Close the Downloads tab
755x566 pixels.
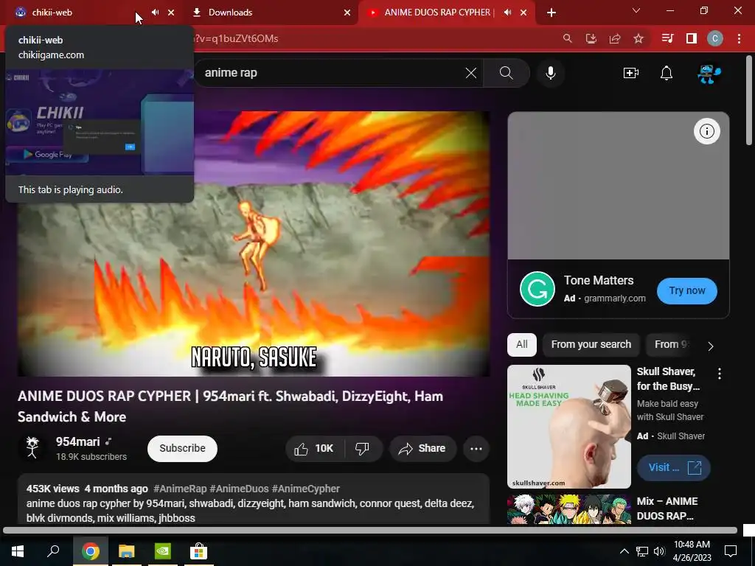pyautogui.click(x=347, y=13)
